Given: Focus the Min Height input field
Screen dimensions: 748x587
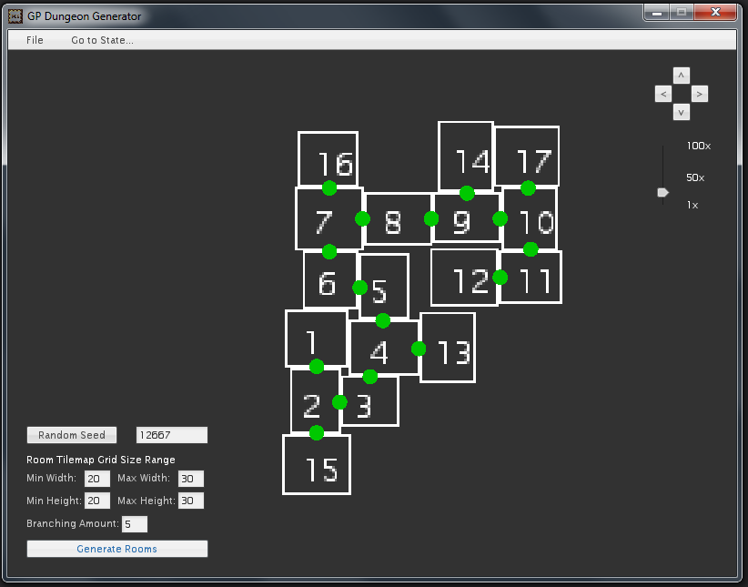Looking at the screenshot, I should 97,501.
